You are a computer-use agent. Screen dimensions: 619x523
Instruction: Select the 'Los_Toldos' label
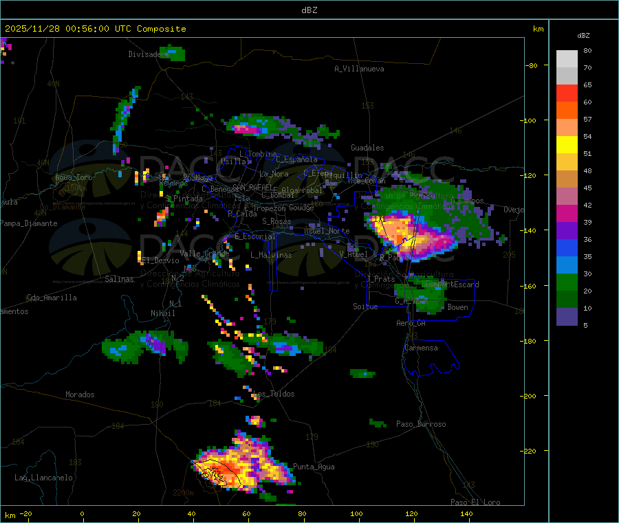pos(274,394)
